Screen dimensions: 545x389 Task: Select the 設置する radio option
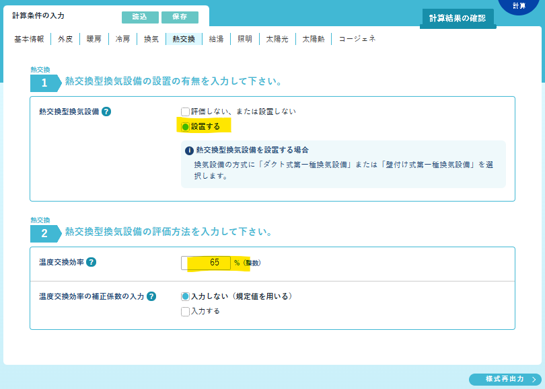[x=186, y=126]
